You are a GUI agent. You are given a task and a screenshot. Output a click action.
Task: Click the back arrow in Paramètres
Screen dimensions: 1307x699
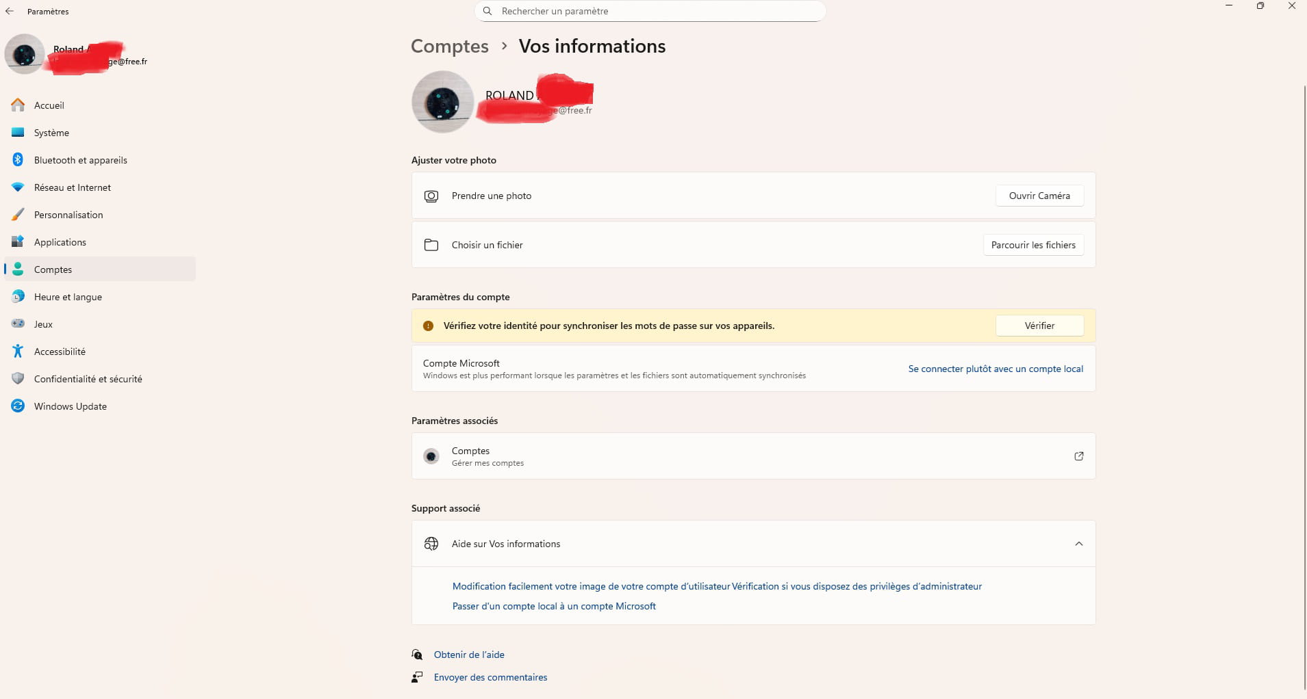point(10,11)
